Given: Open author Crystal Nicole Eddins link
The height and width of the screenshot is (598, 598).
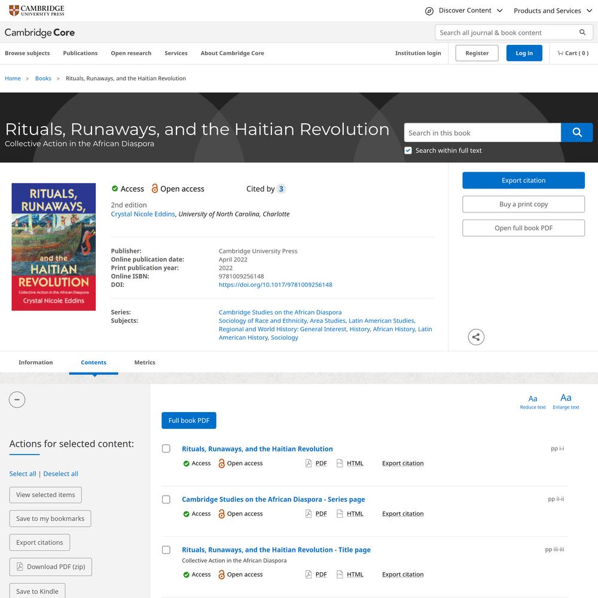Looking at the screenshot, I should coord(143,214).
